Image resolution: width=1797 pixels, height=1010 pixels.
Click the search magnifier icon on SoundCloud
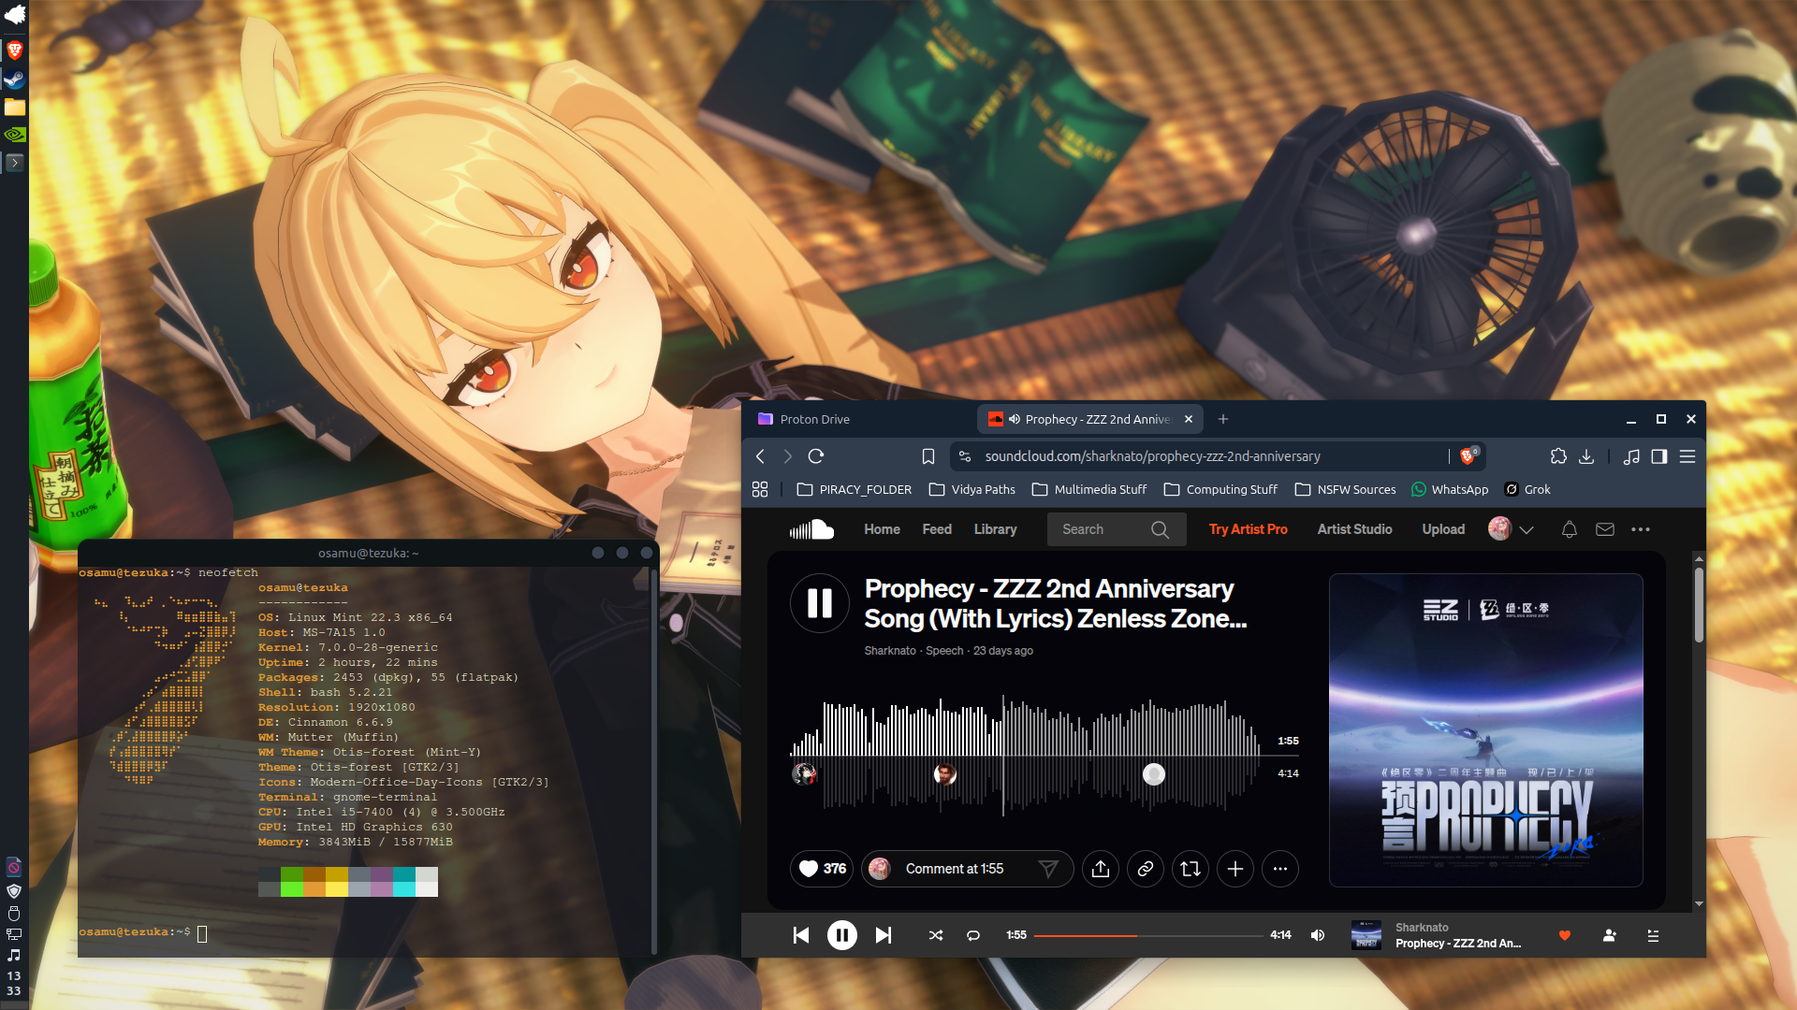1160,529
